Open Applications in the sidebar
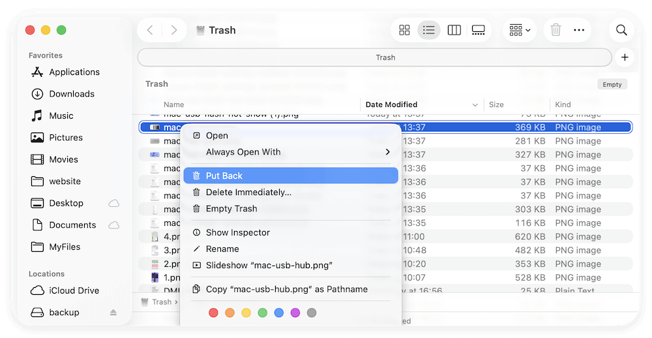 pyautogui.click(x=66, y=72)
